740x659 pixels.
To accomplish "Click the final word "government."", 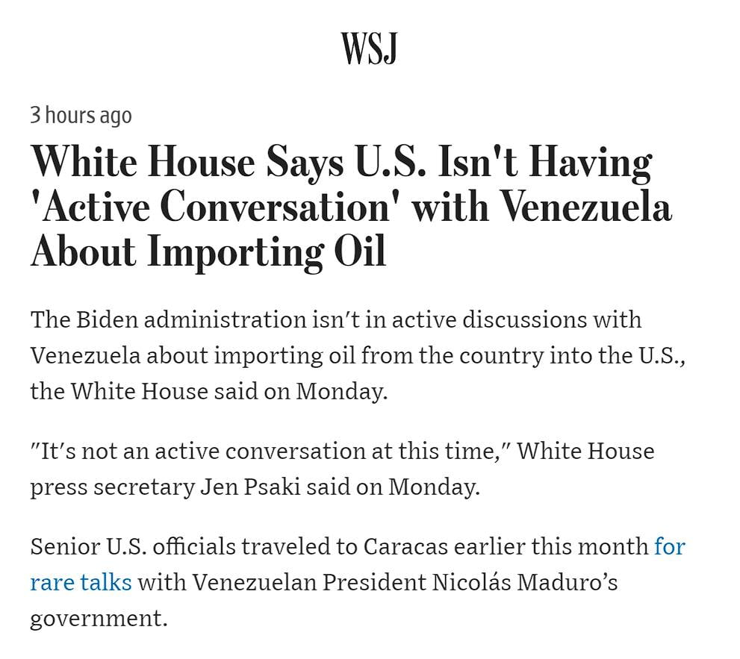I will pyautogui.click(x=99, y=618).
